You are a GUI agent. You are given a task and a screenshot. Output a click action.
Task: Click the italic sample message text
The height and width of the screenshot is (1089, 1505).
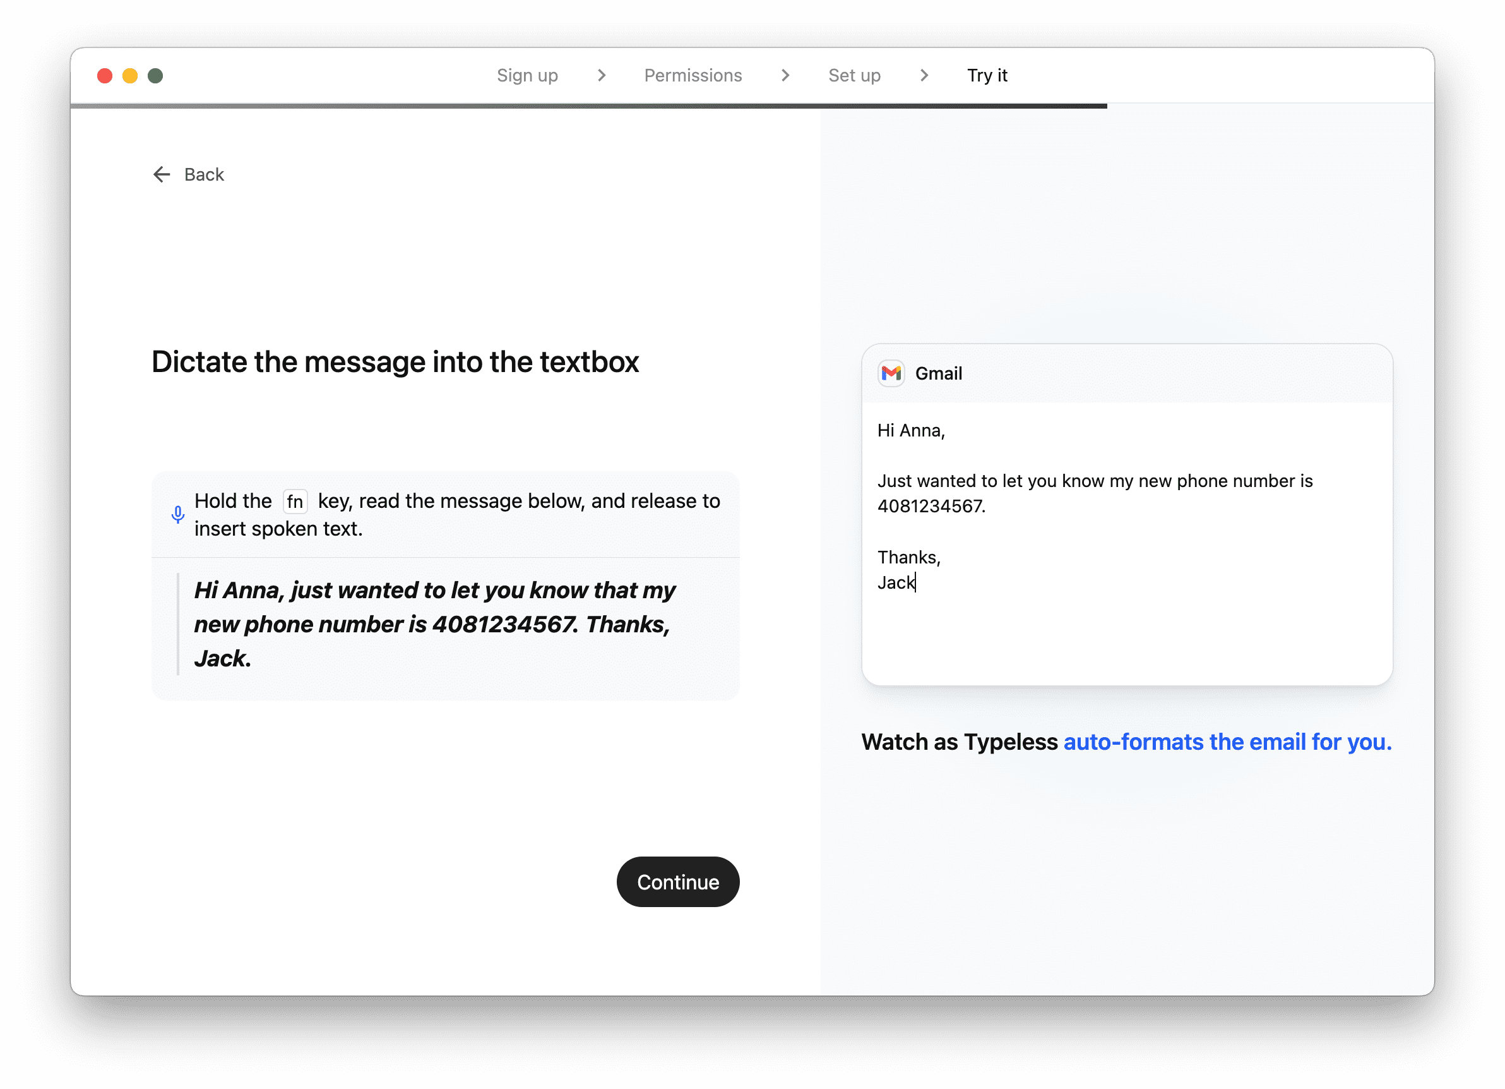pyautogui.click(x=435, y=624)
